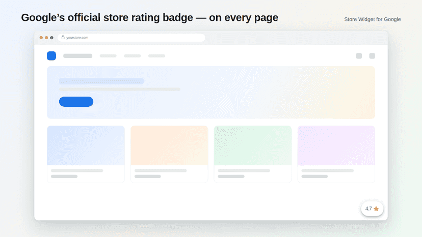
Task: Click the first short nav placeholder after store name
Action: [x=108, y=56]
